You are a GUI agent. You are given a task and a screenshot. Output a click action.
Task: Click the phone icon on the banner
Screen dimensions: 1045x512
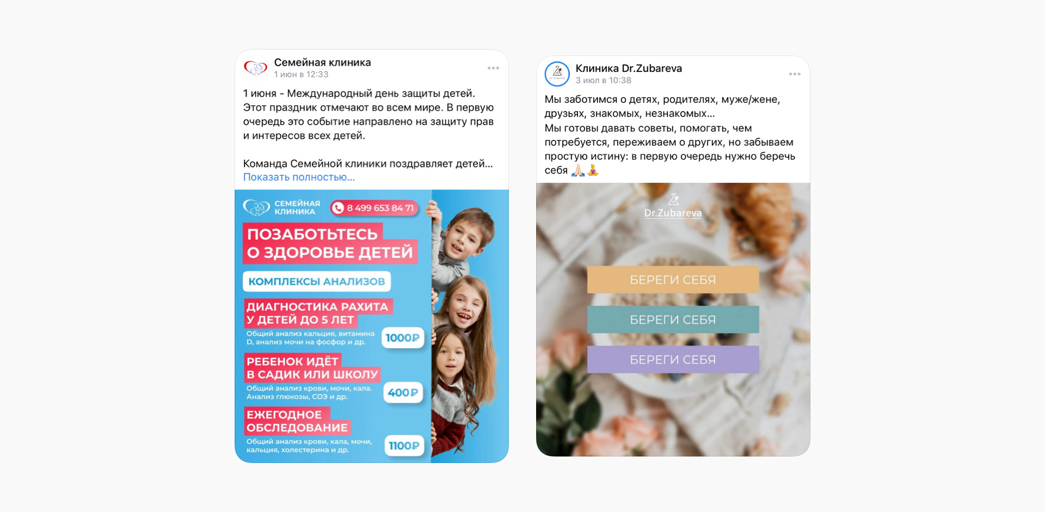click(338, 208)
